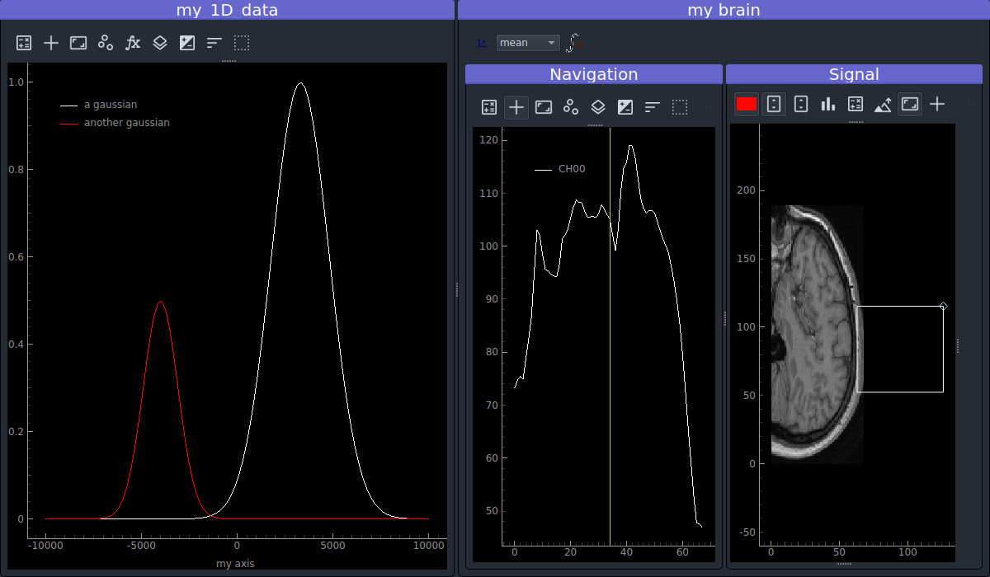Viewport: 990px width, 577px height.
Task: Click the CH00 legend entry in Navigation plot
Action: (572, 169)
